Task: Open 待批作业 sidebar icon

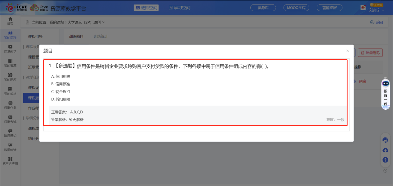Action: pos(10,105)
